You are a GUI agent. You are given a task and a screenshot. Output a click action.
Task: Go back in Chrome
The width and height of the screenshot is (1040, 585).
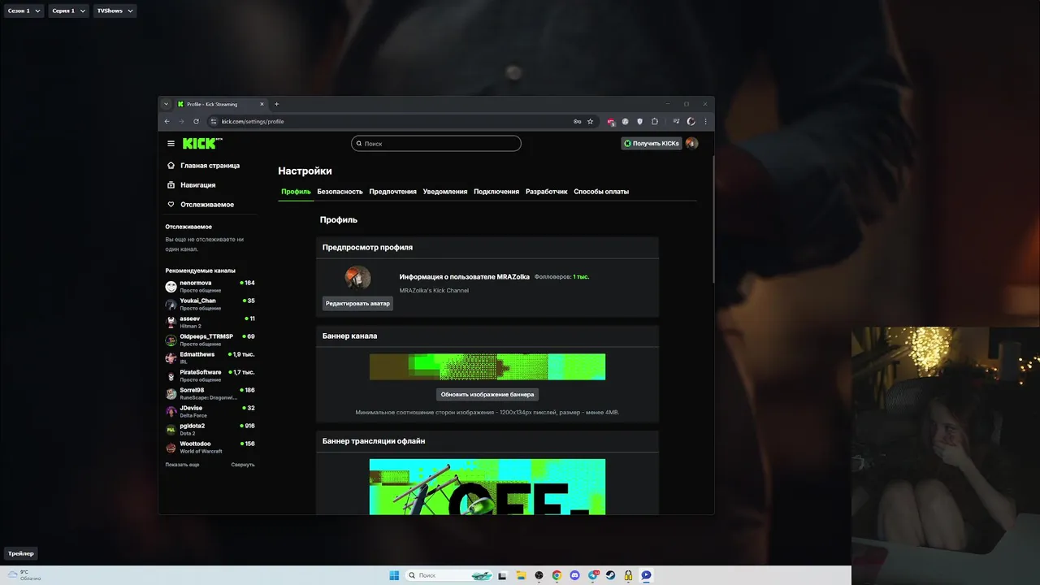point(167,121)
